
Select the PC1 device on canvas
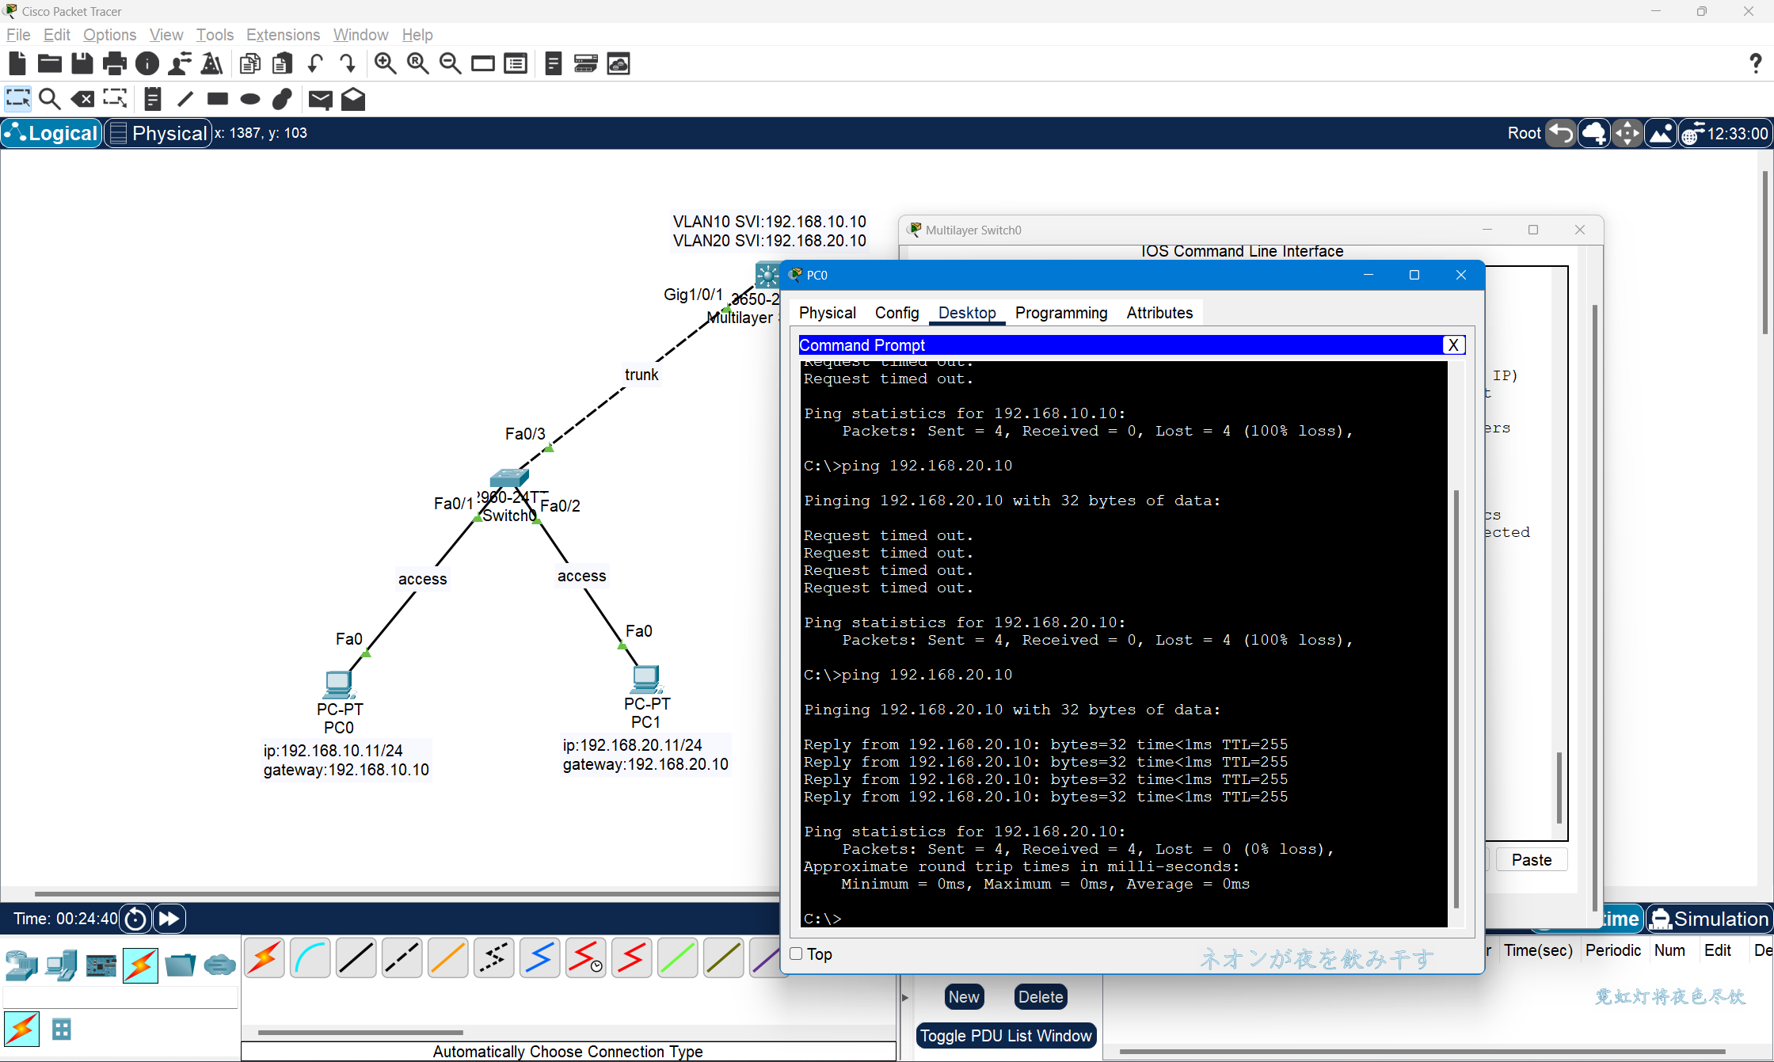point(646,679)
